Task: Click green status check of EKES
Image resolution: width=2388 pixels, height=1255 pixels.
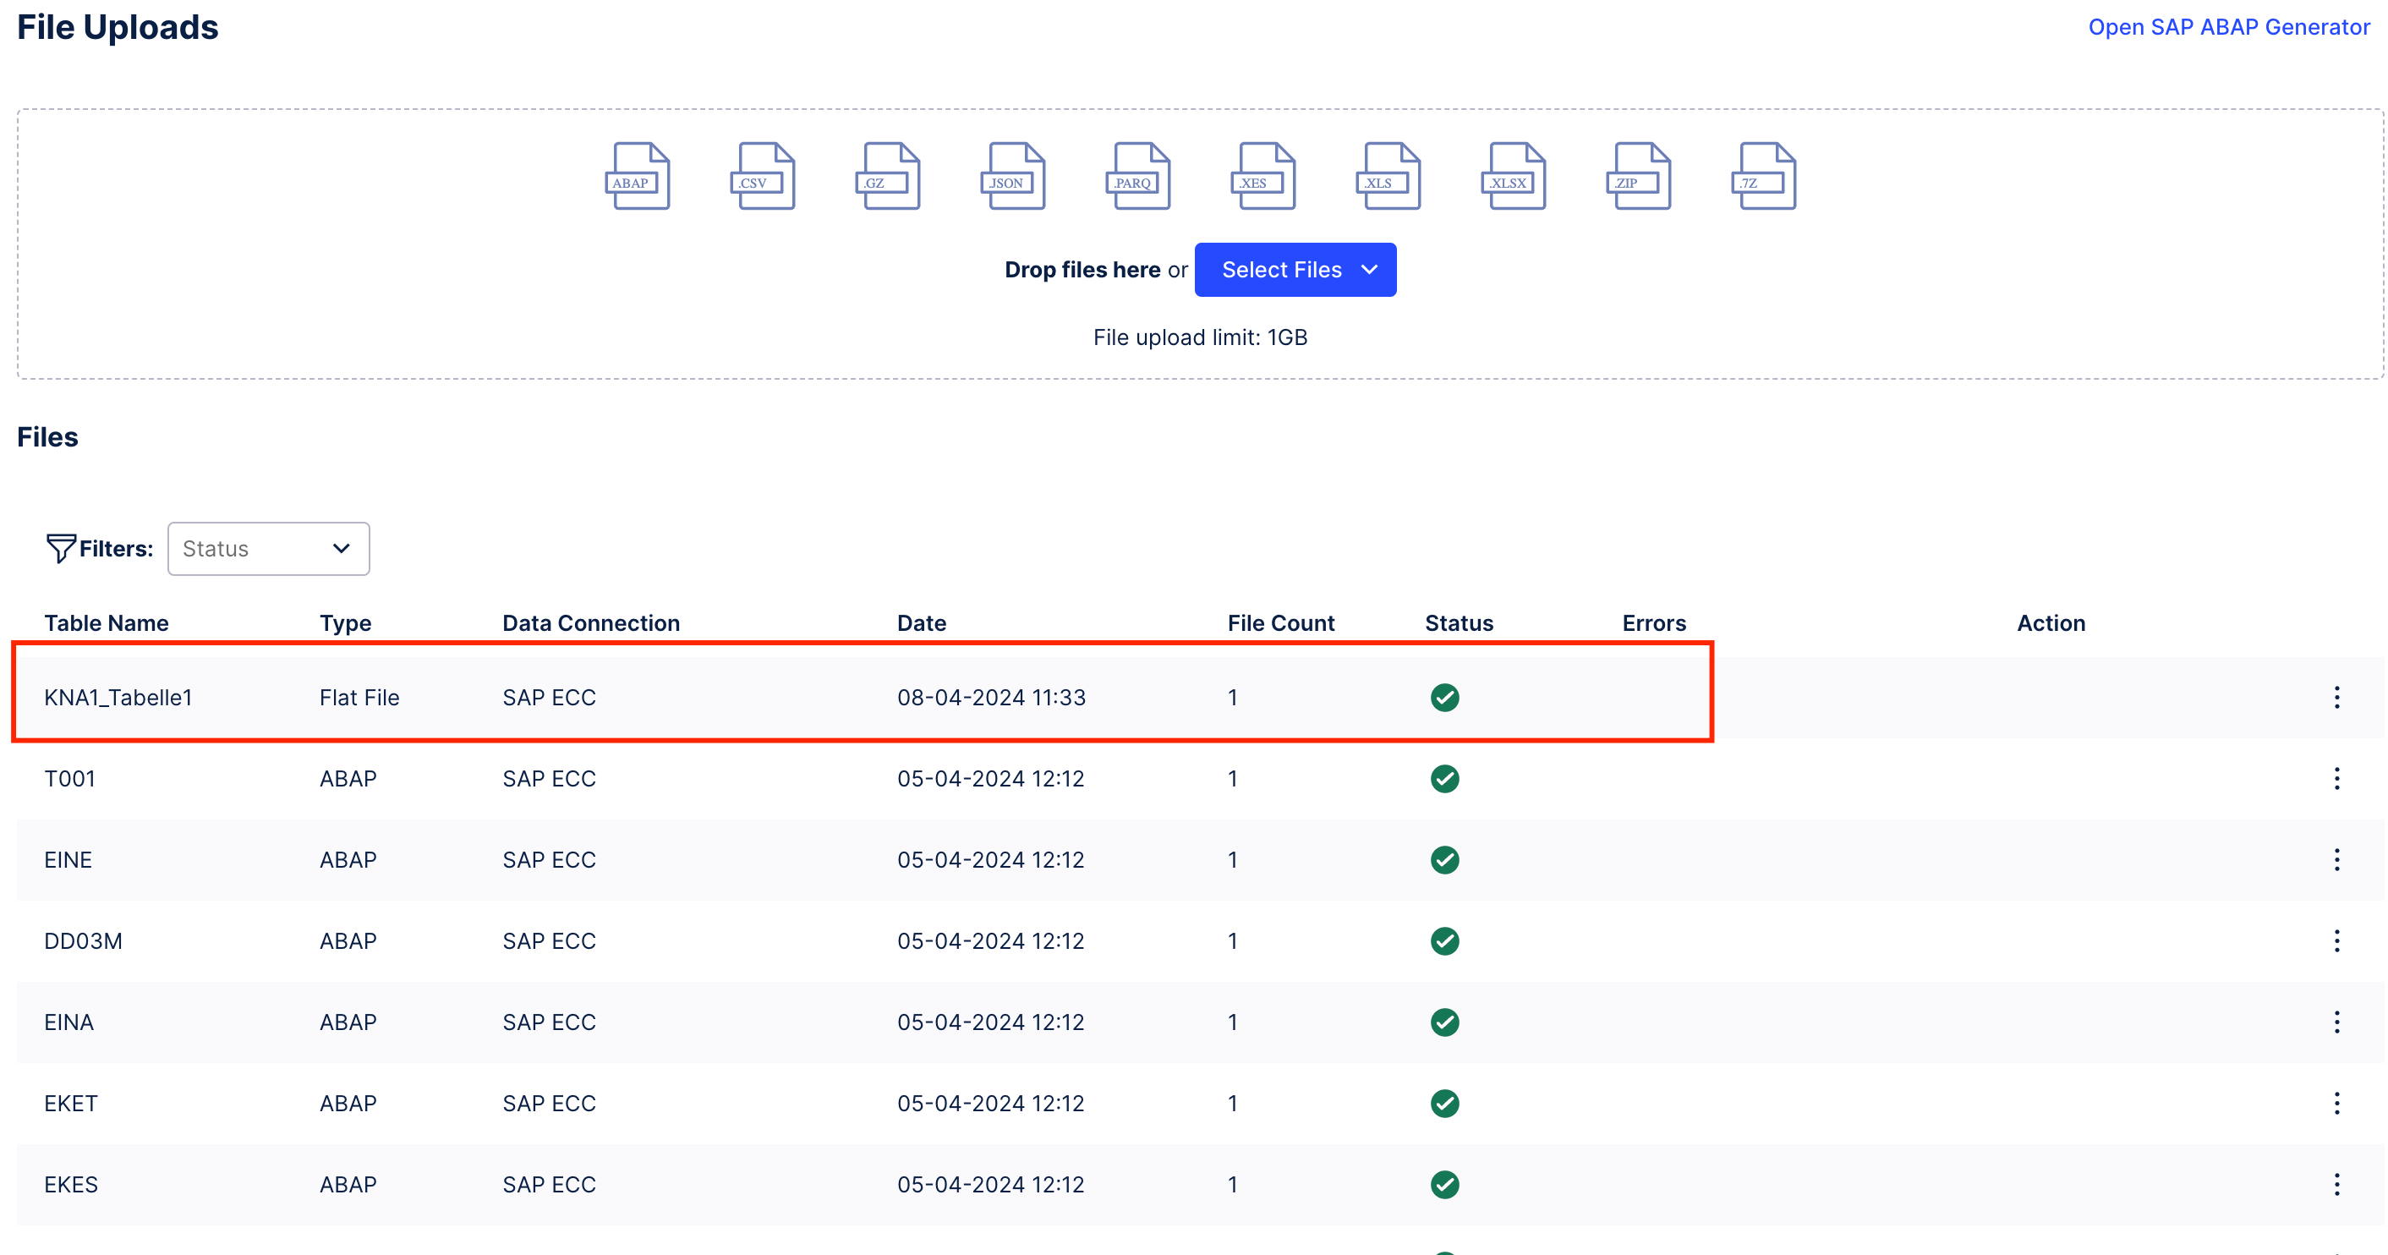Action: click(1444, 1185)
